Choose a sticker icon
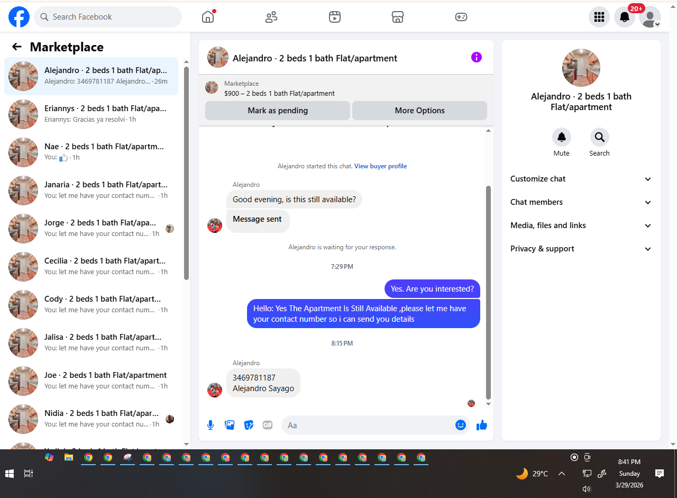 tap(249, 425)
